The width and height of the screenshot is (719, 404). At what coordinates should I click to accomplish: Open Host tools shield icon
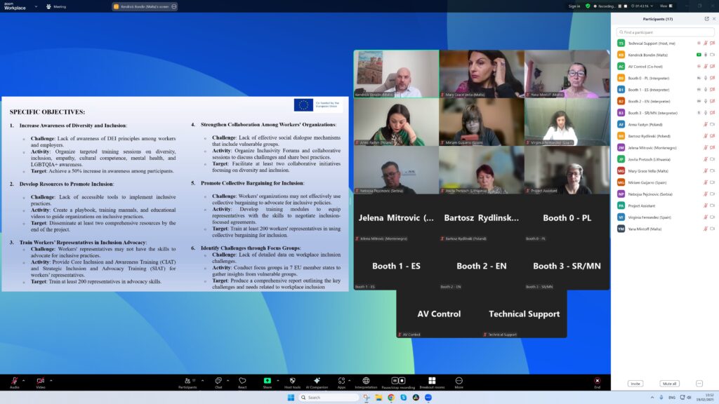click(x=291, y=382)
